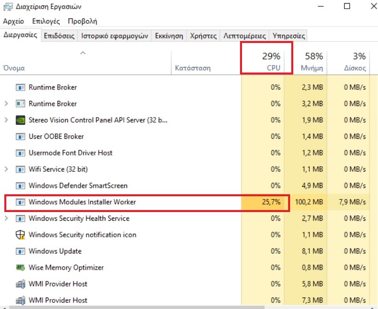The height and width of the screenshot is (309, 378).
Task: Expand the Stereo Vision Control Panel entry
Action: click(x=6, y=120)
